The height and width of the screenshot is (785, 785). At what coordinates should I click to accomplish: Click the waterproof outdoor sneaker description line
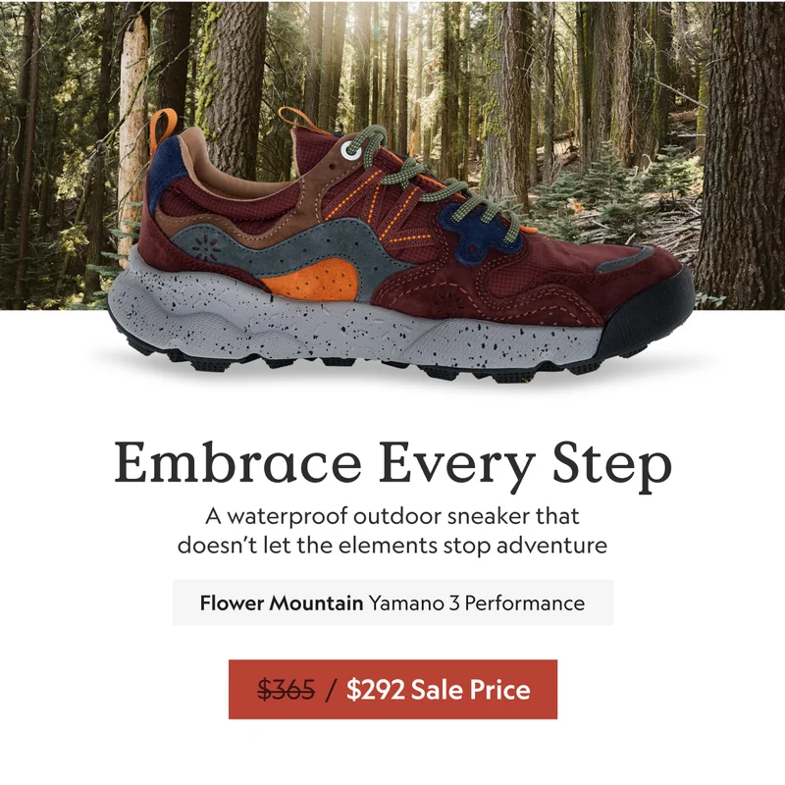(392, 516)
